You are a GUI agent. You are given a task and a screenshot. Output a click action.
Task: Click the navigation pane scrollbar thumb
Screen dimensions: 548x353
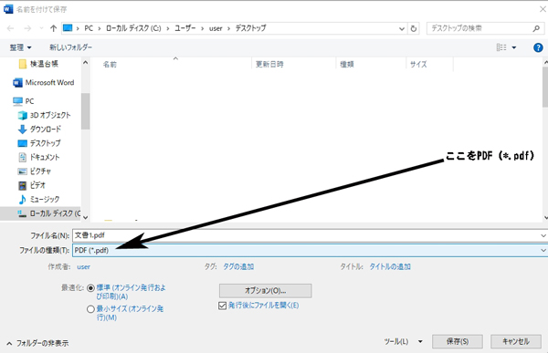click(x=85, y=111)
